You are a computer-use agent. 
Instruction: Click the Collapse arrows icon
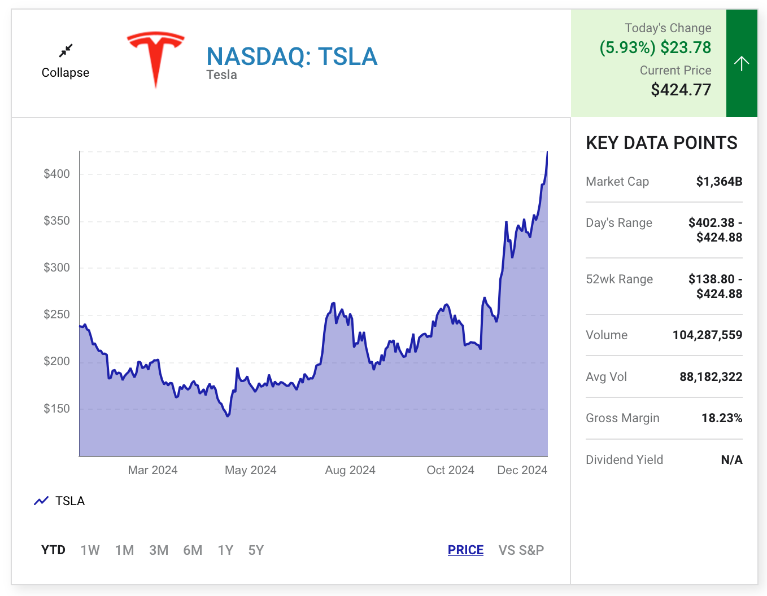pos(66,51)
